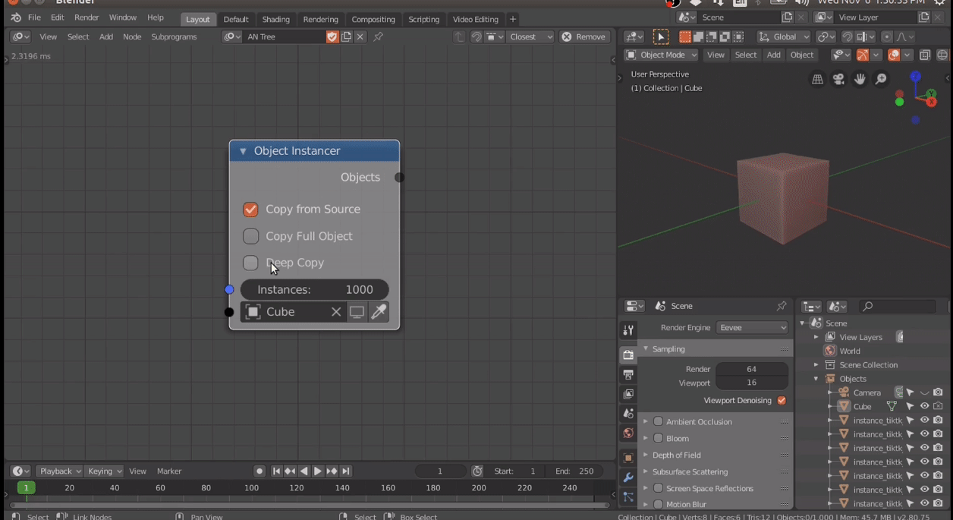Add a new workspace with plus tab
The height and width of the screenshot is (520, 953).
[513, 19]
